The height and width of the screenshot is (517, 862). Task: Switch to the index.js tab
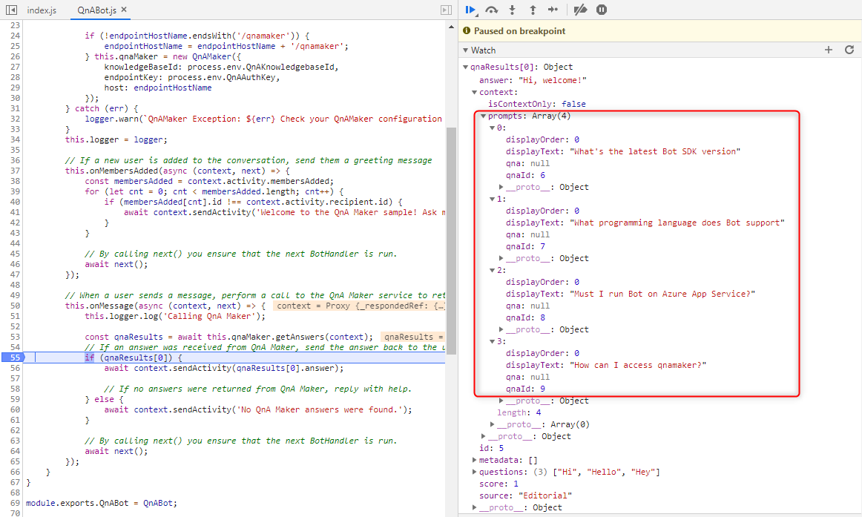(42, 10)
